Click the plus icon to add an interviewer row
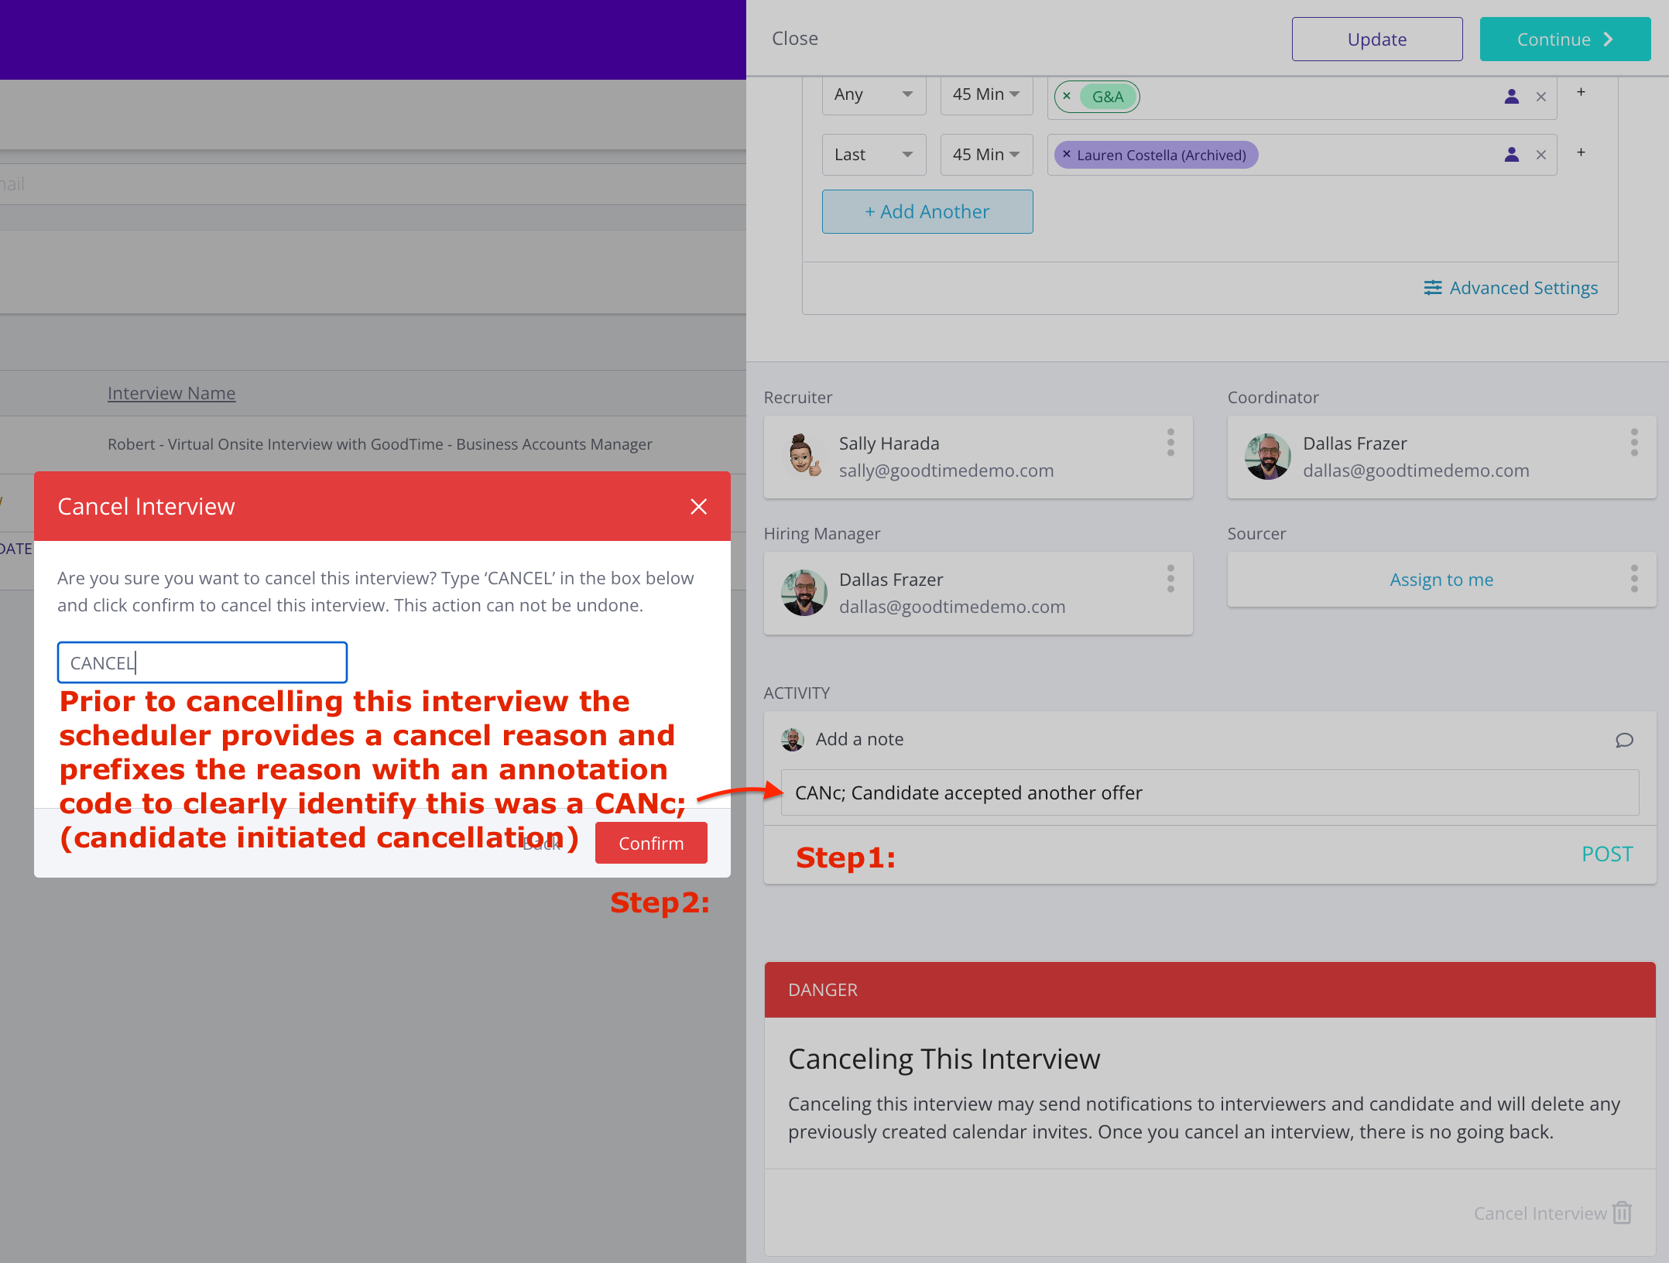This screenshot has width=1669, height=1263. pos(1582,92)
